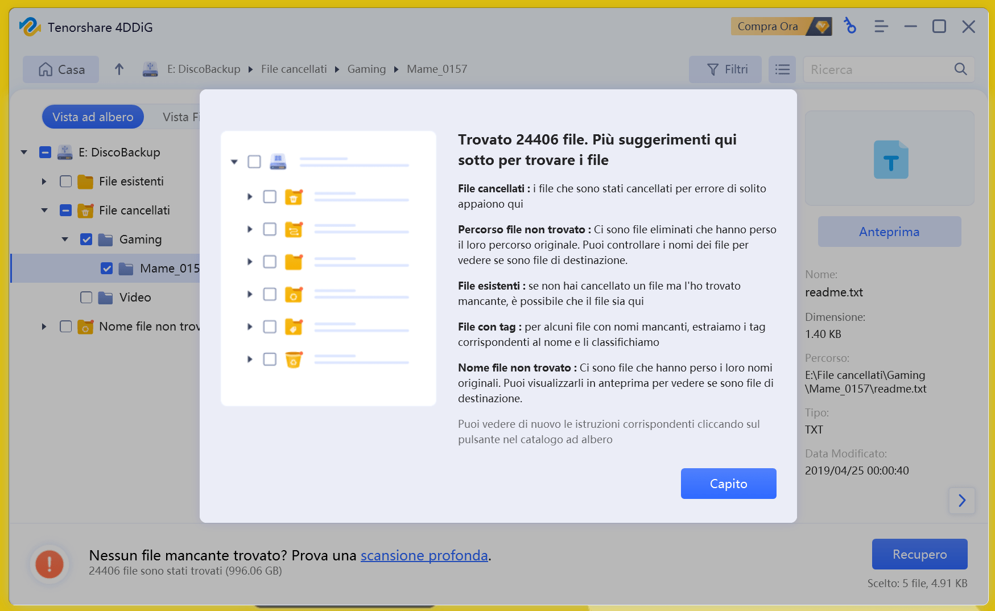Click the Anteprima preview button
The image size is (995, 611).
coord(889,232)
